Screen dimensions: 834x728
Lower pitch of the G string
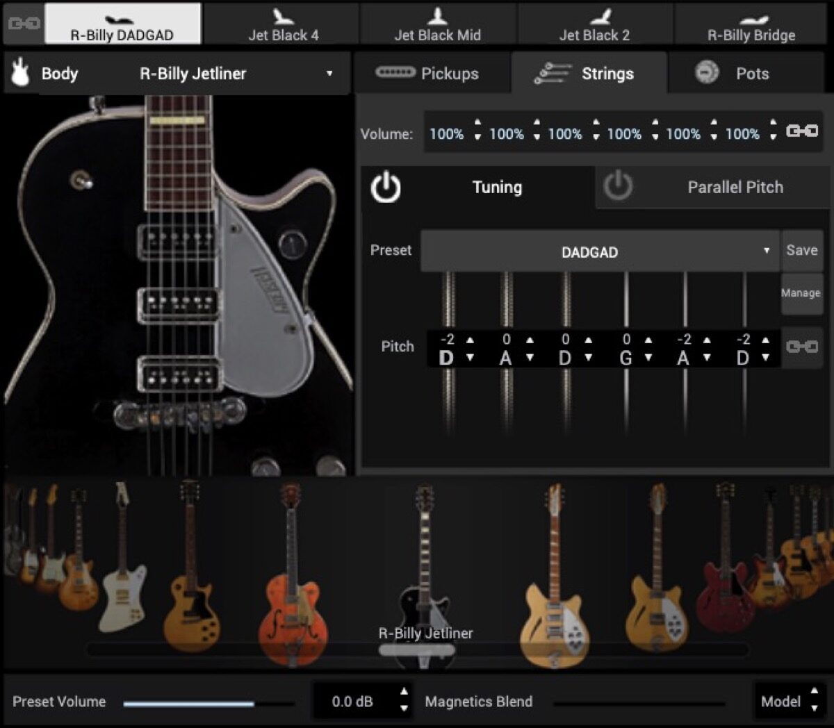click(648, 357)
